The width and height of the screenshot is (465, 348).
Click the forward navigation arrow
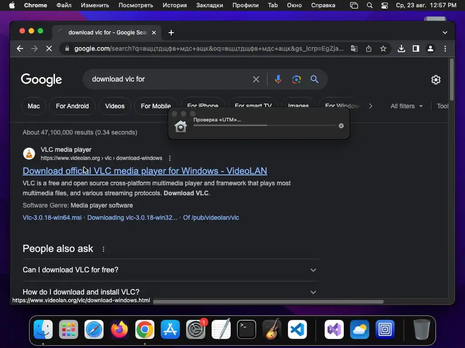pos(35,48)
